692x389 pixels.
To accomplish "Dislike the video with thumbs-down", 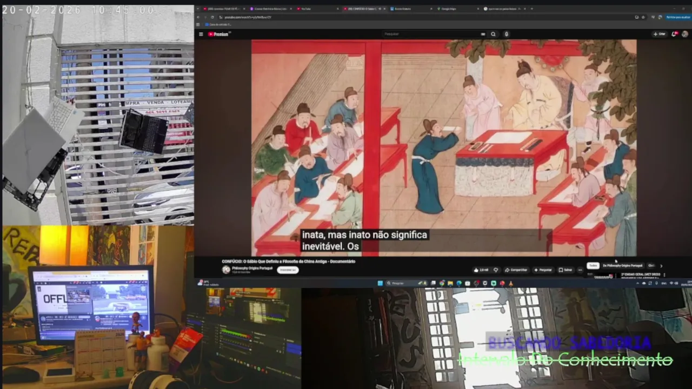I will (496, 270).
